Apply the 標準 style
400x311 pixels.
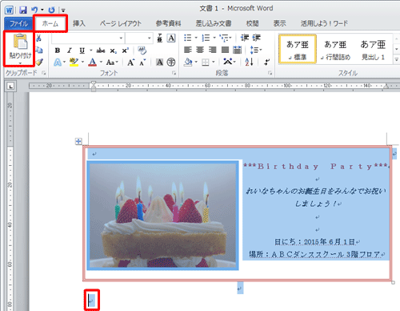pyautogui.click(x=298, y=49)
